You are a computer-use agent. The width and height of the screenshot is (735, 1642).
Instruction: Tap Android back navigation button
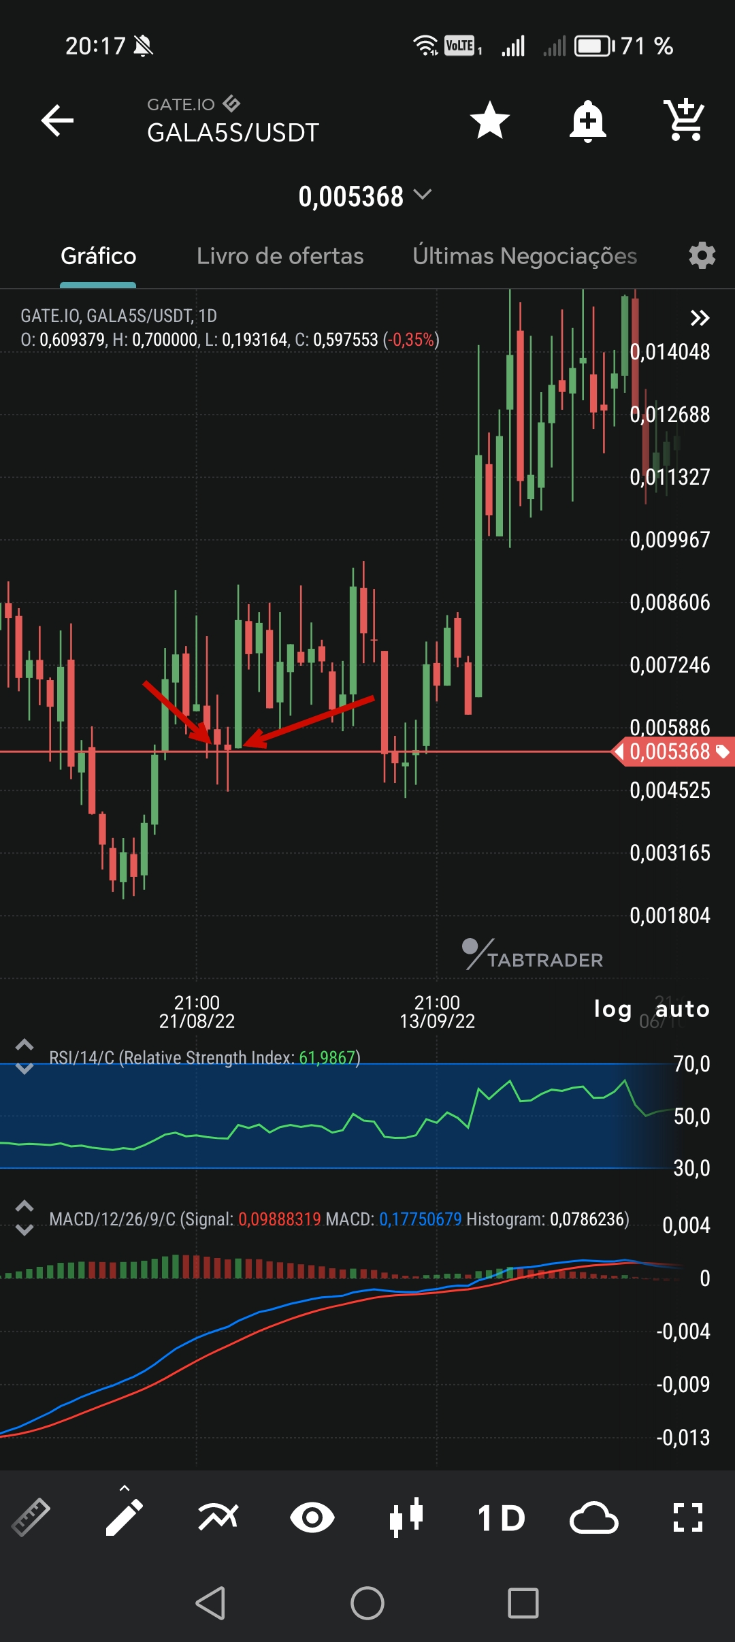[x=210, y=1603]
